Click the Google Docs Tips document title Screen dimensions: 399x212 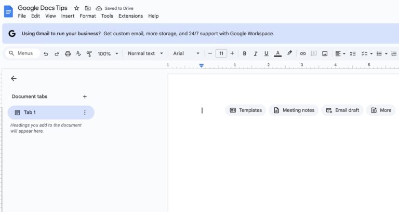tap(43, 8)
